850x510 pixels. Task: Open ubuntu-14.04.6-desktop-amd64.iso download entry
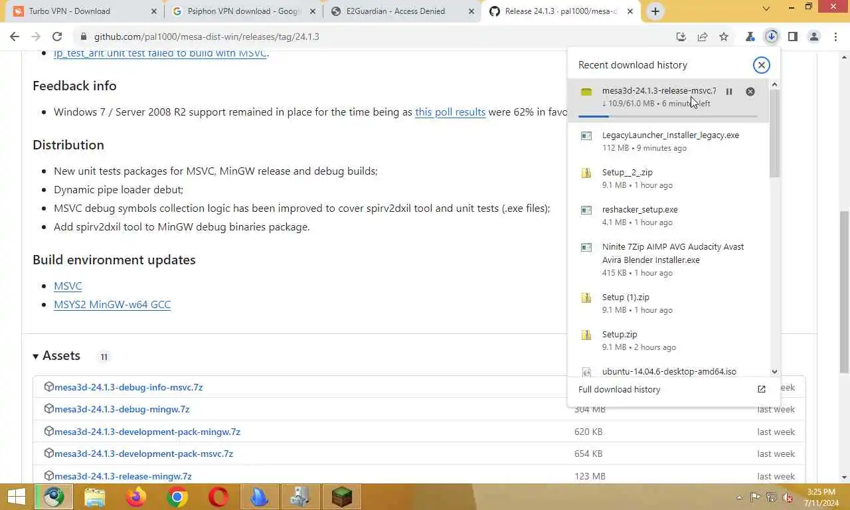pyautogui.click(x=668, y=371)
